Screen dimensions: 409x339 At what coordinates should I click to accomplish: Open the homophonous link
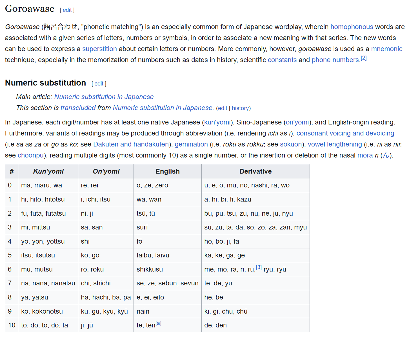pyautogui.click(x=352, y=27)
